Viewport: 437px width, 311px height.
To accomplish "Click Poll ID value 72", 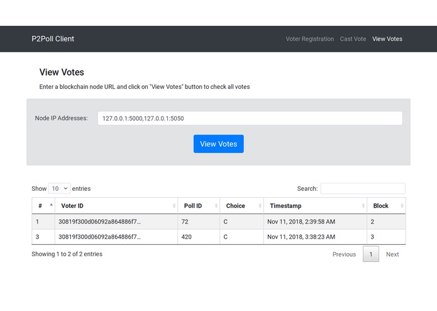I will (x=185, y=222).
